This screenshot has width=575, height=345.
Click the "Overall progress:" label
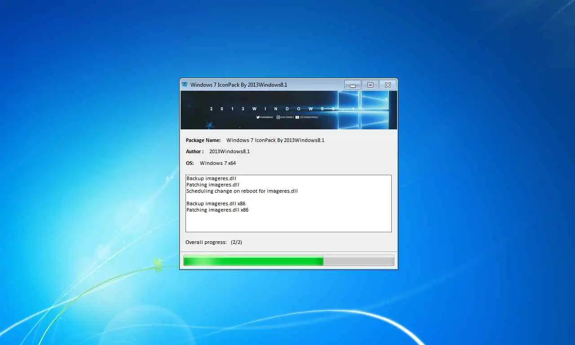click(x=206, y=242)
